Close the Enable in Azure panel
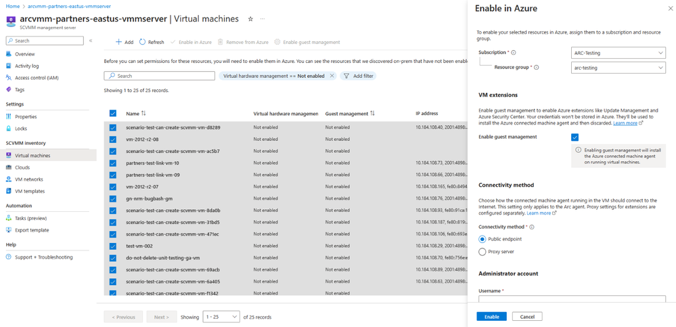 671,8
